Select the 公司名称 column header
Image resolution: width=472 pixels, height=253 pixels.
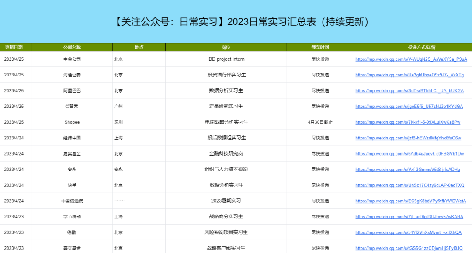point(72,47)
